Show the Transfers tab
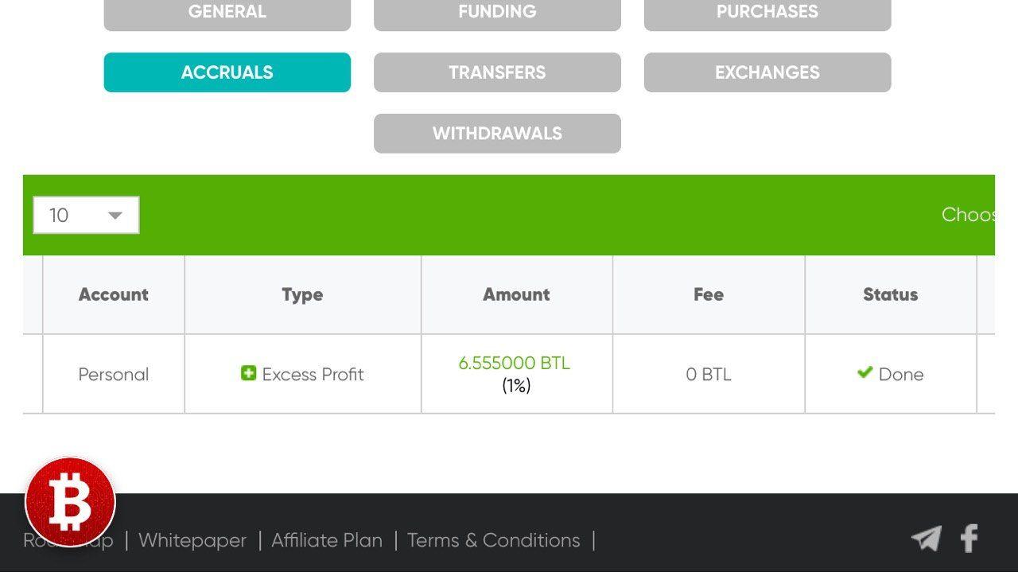This screenshot has width=1018, height=572. [497, 72]
